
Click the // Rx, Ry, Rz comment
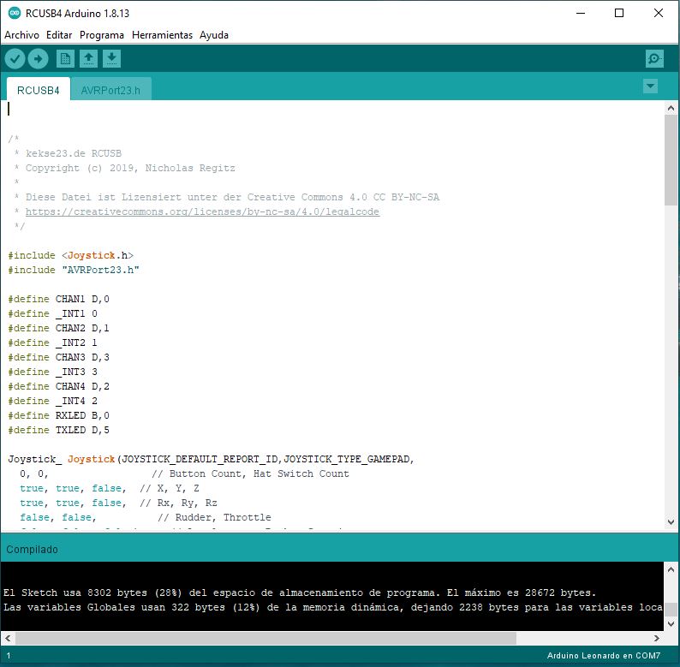coord(179,503)
